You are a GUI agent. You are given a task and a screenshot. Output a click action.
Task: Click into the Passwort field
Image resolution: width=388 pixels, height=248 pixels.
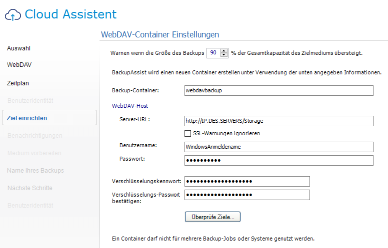[278, 160]
